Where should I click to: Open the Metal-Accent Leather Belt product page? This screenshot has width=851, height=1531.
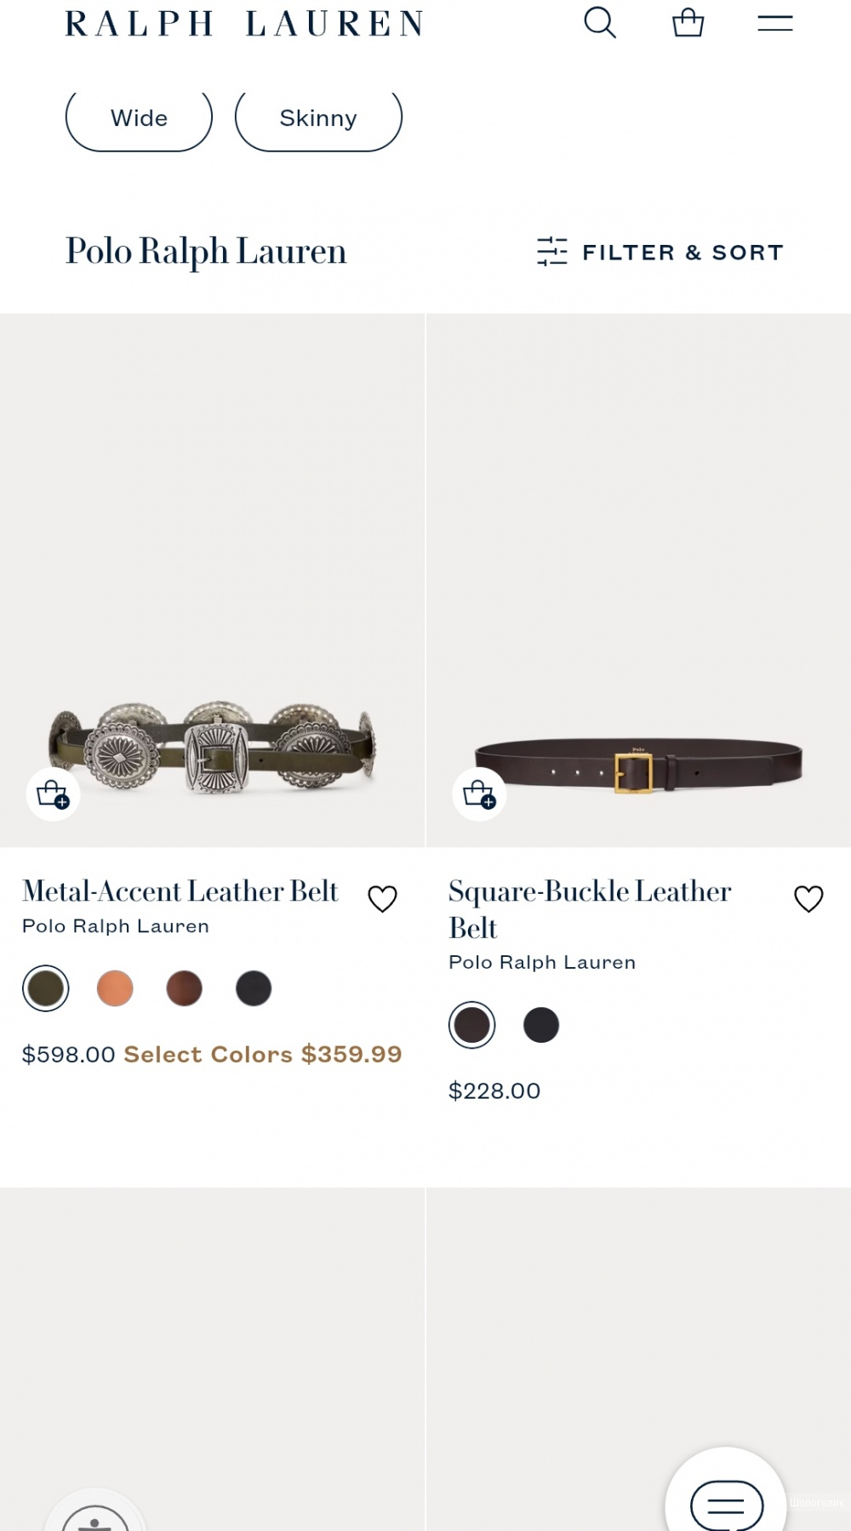[x=180, y=891]
